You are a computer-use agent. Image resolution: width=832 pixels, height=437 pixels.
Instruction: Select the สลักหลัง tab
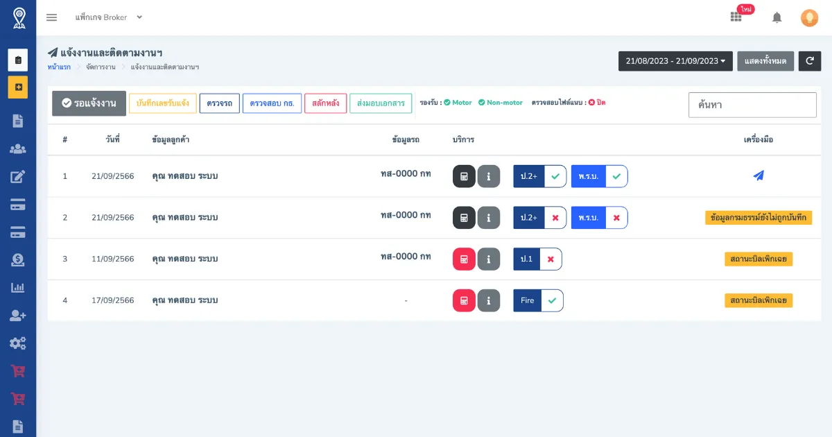coord(325,103)
